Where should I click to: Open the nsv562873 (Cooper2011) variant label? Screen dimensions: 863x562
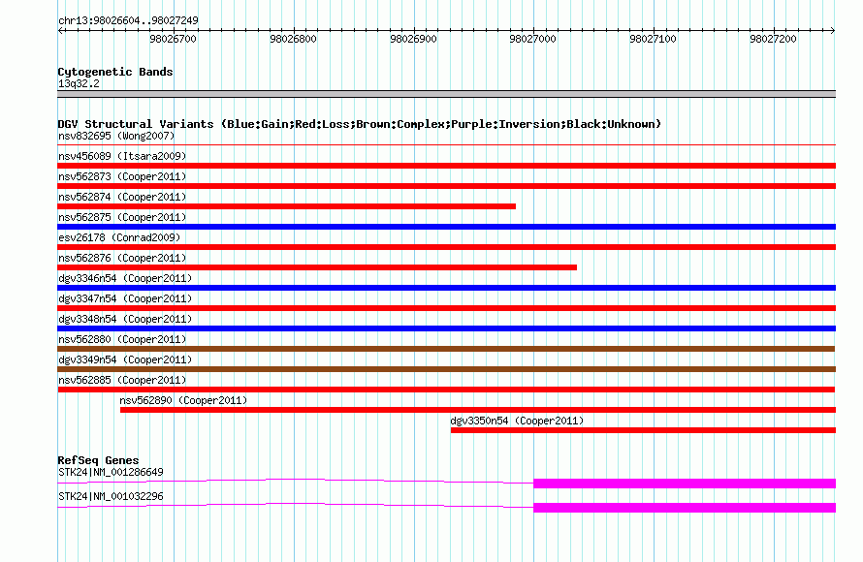coord(122,176)
